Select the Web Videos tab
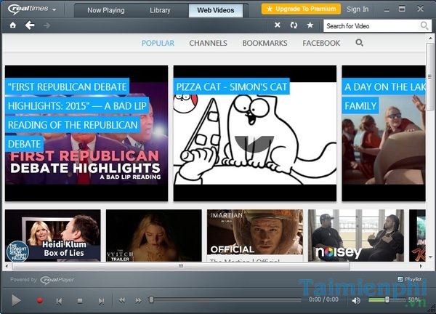436x314 pixels. (216, 10)
